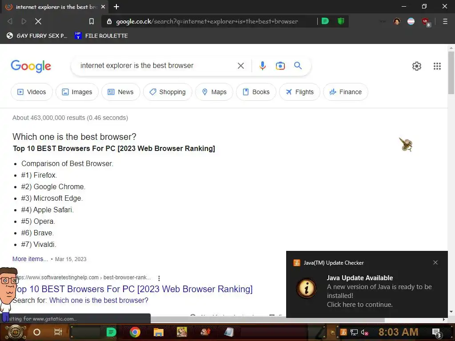Filter results by Videos

tap(32, 92)
